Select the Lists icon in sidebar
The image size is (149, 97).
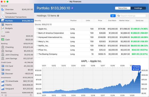pyautogui.click(x=3, y=32)
